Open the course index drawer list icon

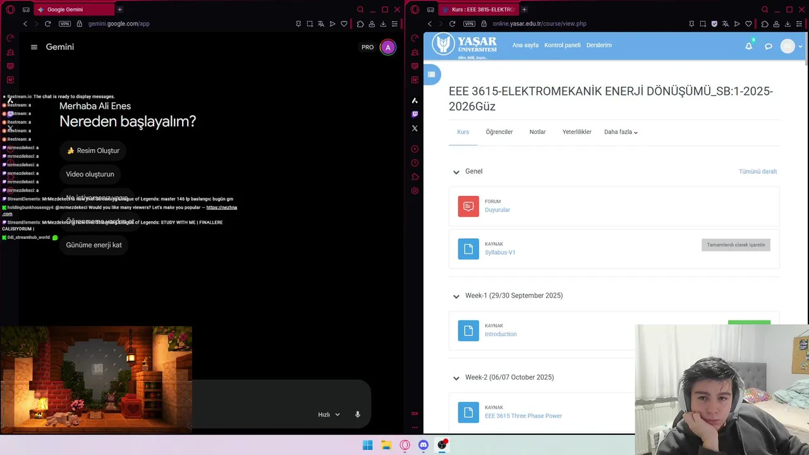coord(431,75)
